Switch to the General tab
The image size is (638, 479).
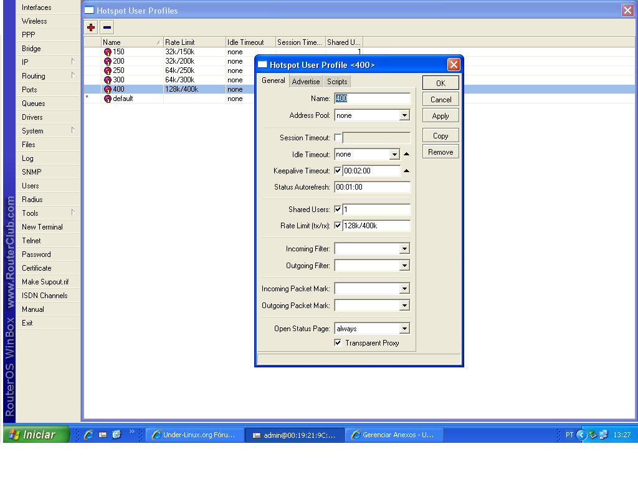274,80
